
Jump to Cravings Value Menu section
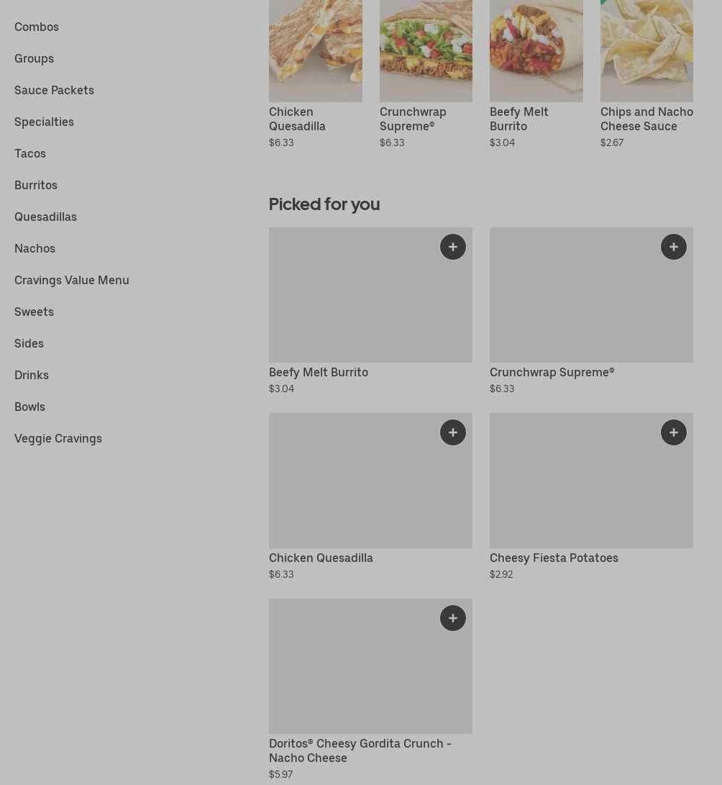(x=72, y=280)
